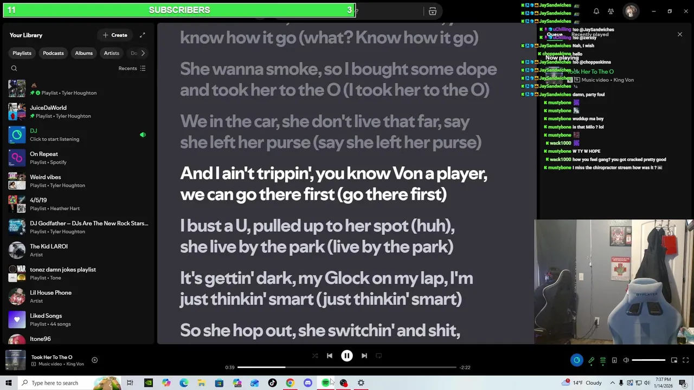Jump to lyric line 'I bust a U, pulled up'
Image resolution: width=694 pixels, height=390 pixels.
coord(317,236)
